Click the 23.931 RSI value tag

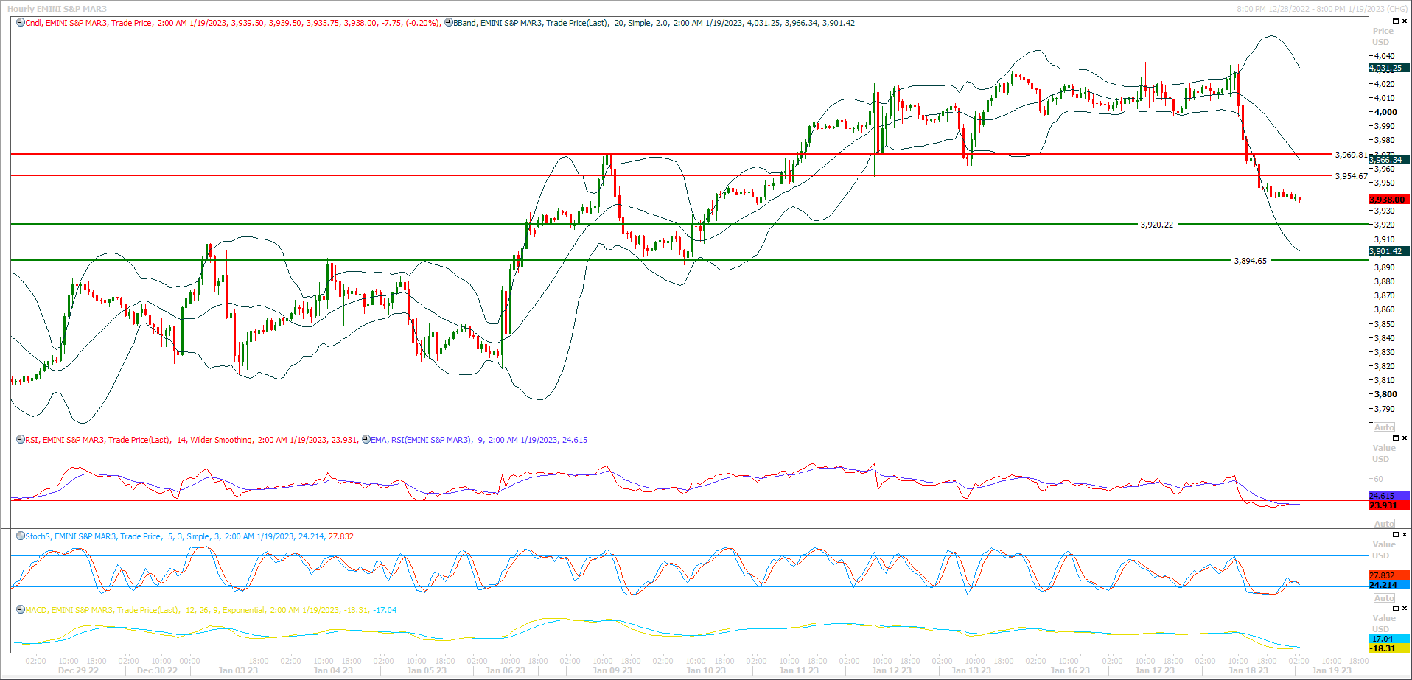click(1389, 505)
